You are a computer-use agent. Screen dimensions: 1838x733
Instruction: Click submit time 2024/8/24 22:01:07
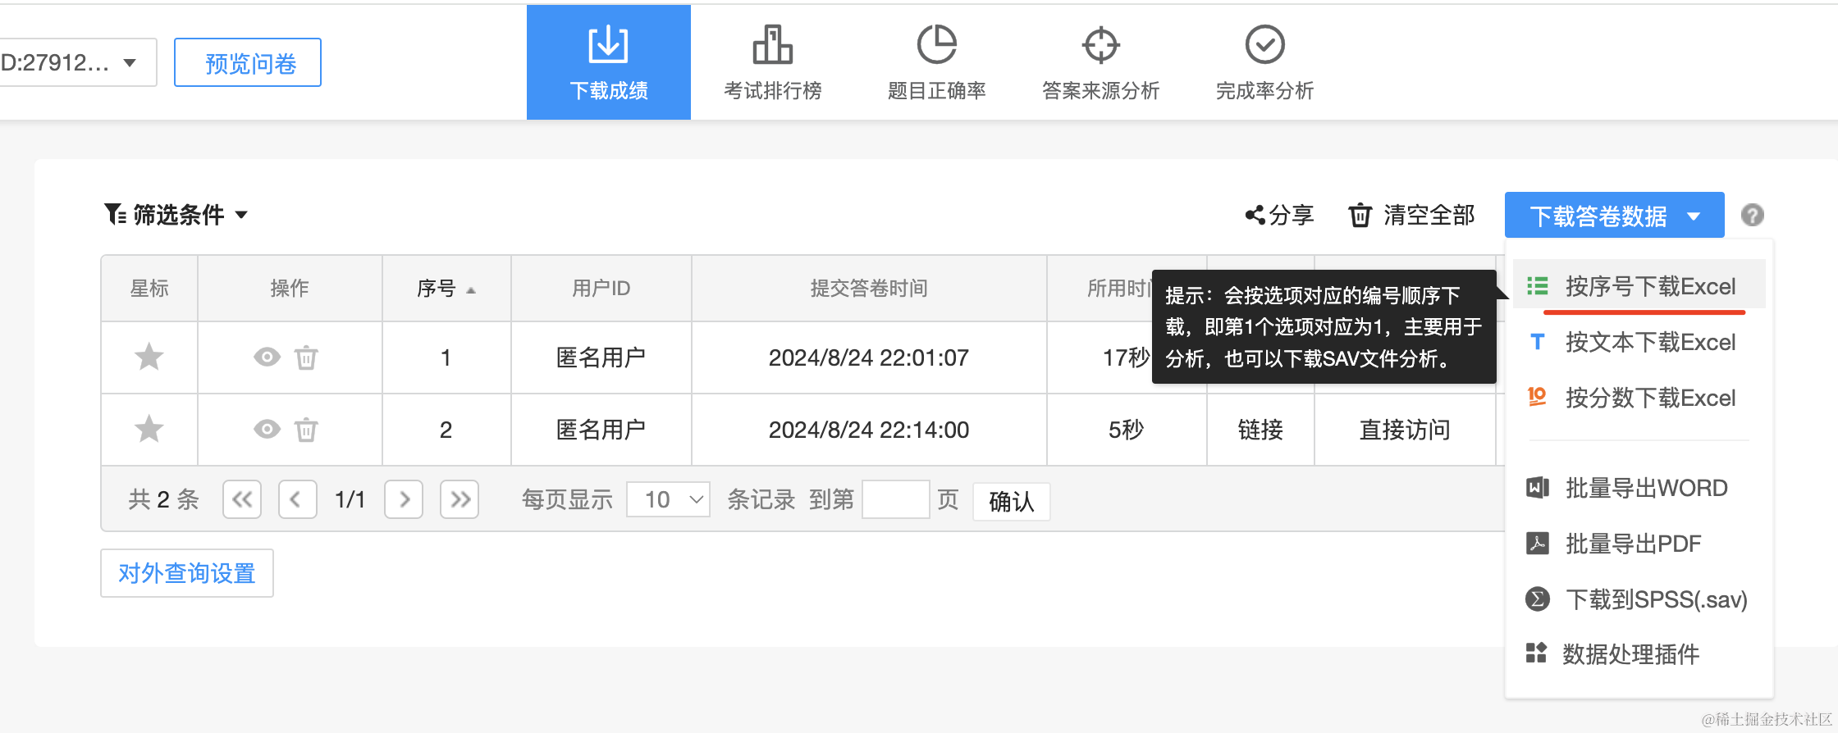pos(868,357)
